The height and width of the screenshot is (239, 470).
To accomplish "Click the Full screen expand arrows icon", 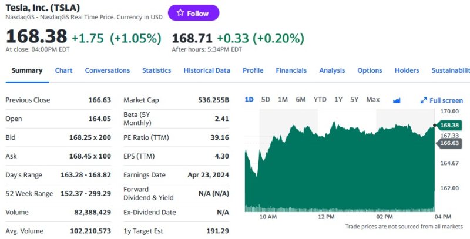I will (424, 100).
